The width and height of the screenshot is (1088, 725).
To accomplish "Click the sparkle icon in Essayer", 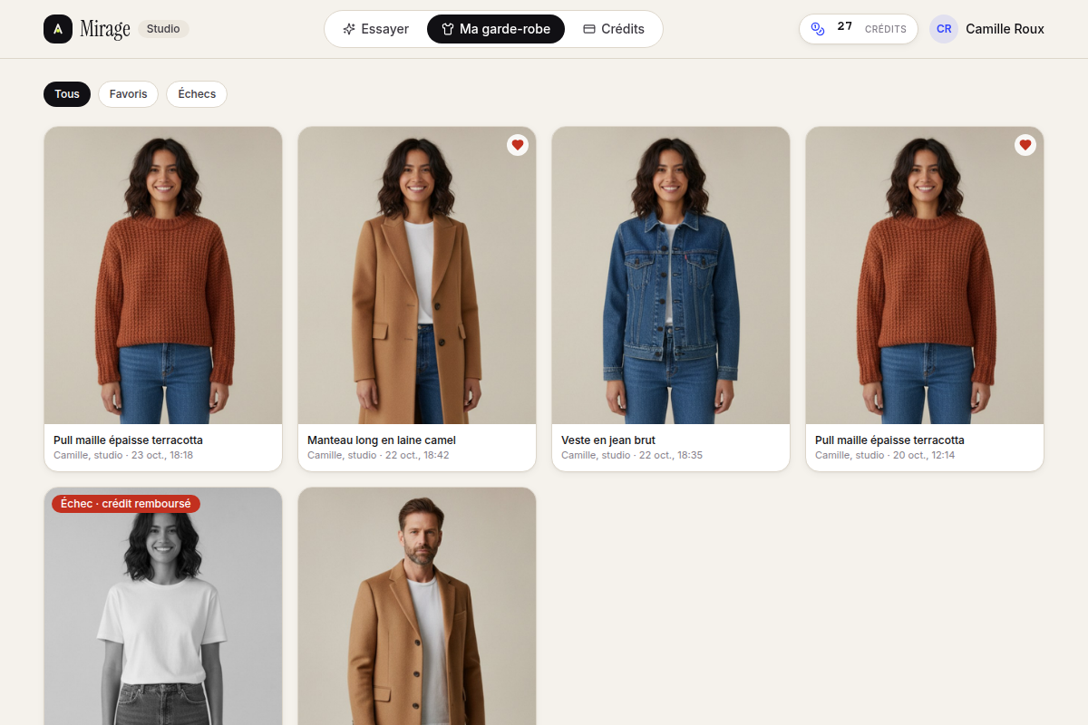I will pyautogui.click(x=349, y=29).
